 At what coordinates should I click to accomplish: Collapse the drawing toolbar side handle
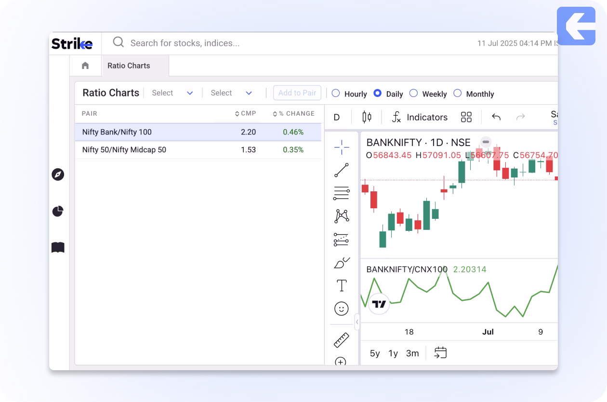(x=357, y=322)
